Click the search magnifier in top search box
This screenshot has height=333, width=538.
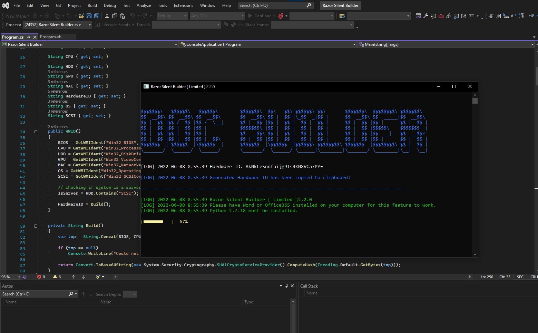309,6
